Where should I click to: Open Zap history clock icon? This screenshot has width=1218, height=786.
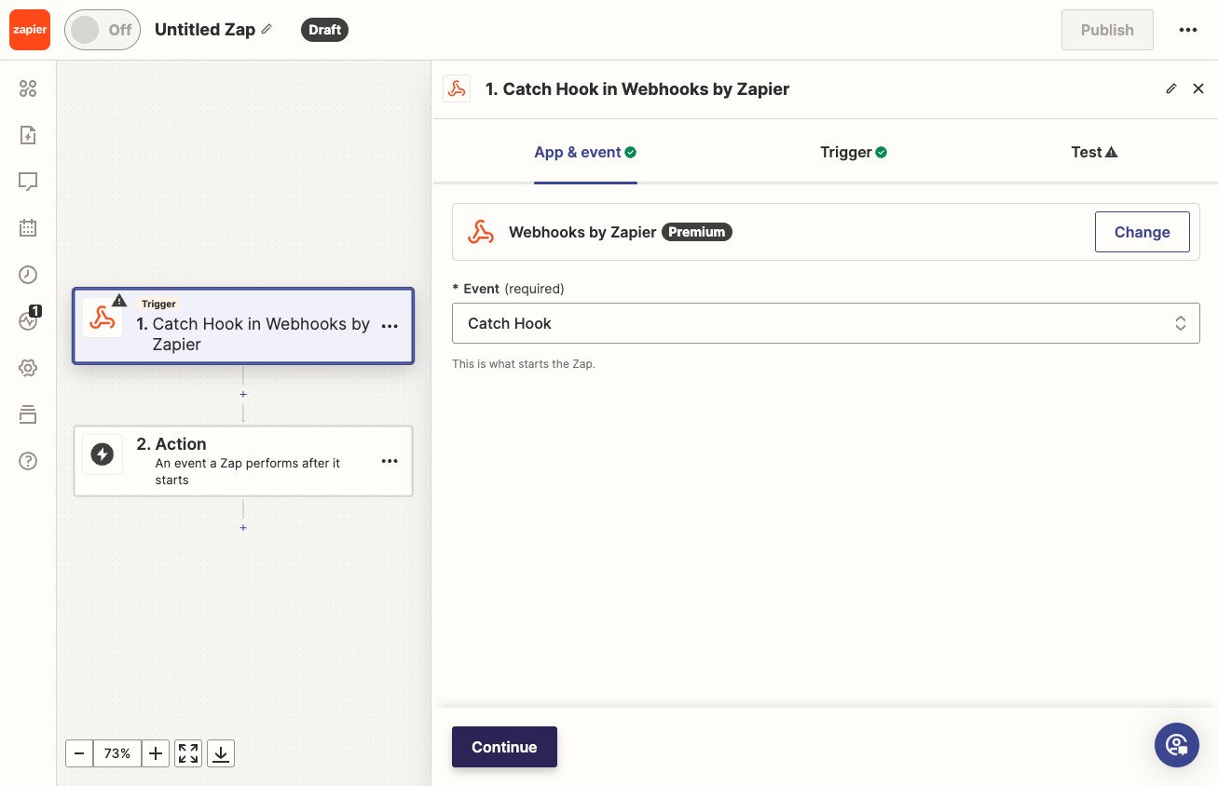pyautogui.click(x=28, y=275)
